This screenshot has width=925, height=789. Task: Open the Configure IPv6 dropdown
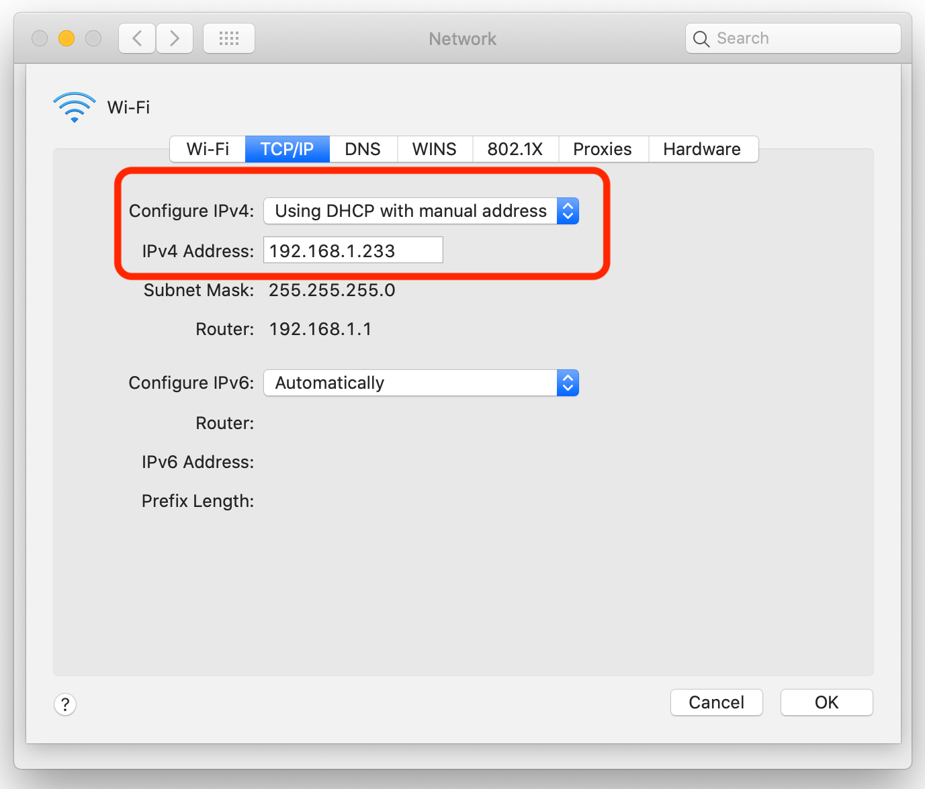pyautogui.click(x=421, y=383)
